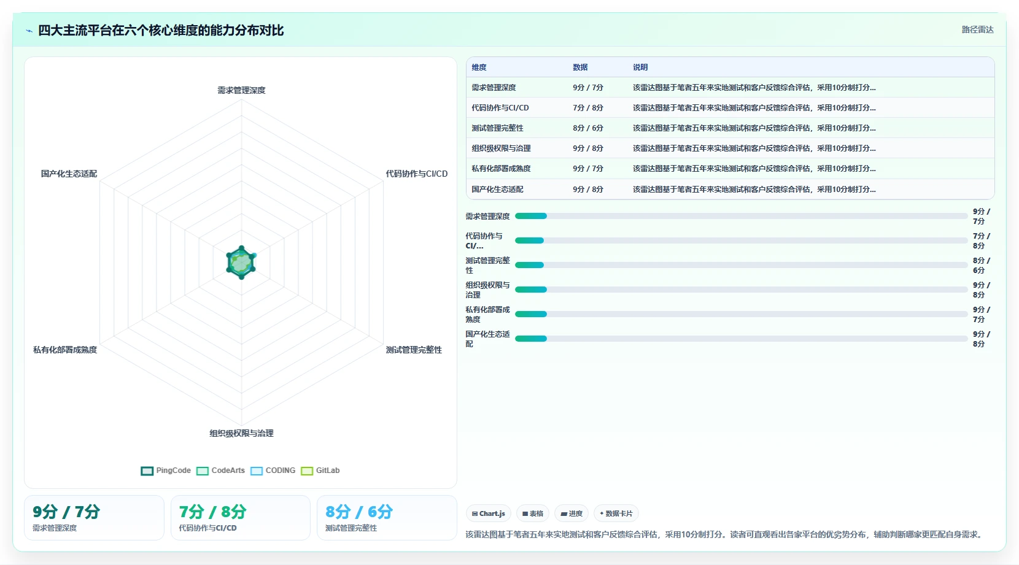1019x565 pixels.
Task: Open the 8分 / 6分 data card
Action: pos(387,518)
